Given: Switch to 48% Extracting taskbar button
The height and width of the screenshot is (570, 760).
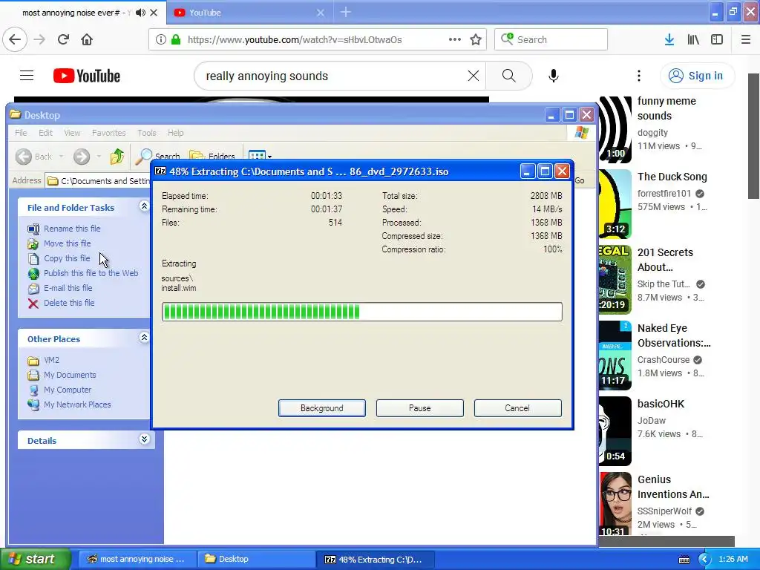Looking at the screenshot, I should click(375, 559).
